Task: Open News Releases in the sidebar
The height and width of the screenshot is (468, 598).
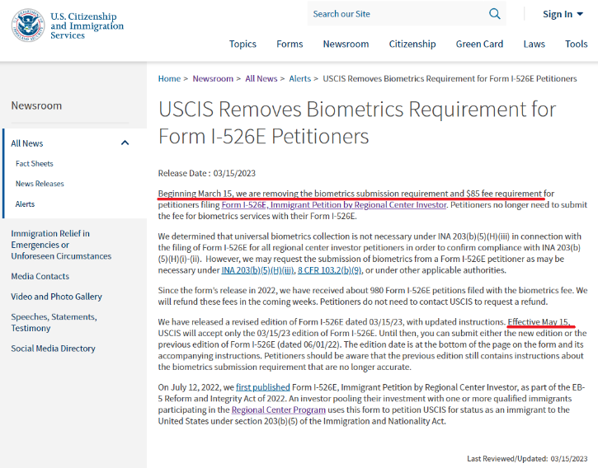Action: pyautogui.click(x=40, y=184)
